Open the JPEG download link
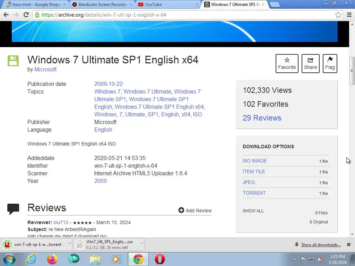 pos(249,182)
